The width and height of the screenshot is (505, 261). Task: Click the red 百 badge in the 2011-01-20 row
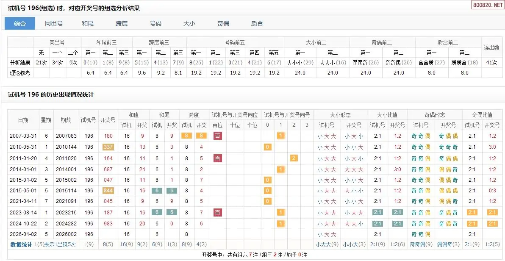(218, 158)
